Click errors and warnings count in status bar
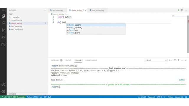 point(48,97)
